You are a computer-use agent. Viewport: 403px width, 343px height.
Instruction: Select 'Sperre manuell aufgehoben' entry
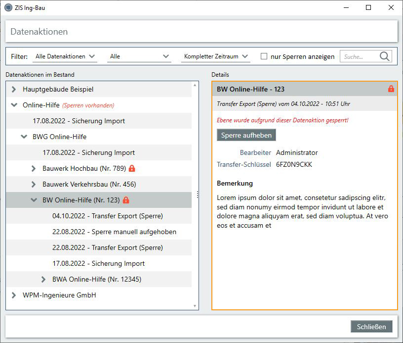point(114,232)
